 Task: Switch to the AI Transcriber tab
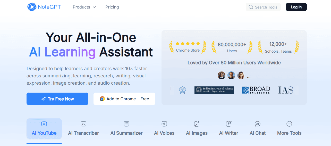[83, 129]
